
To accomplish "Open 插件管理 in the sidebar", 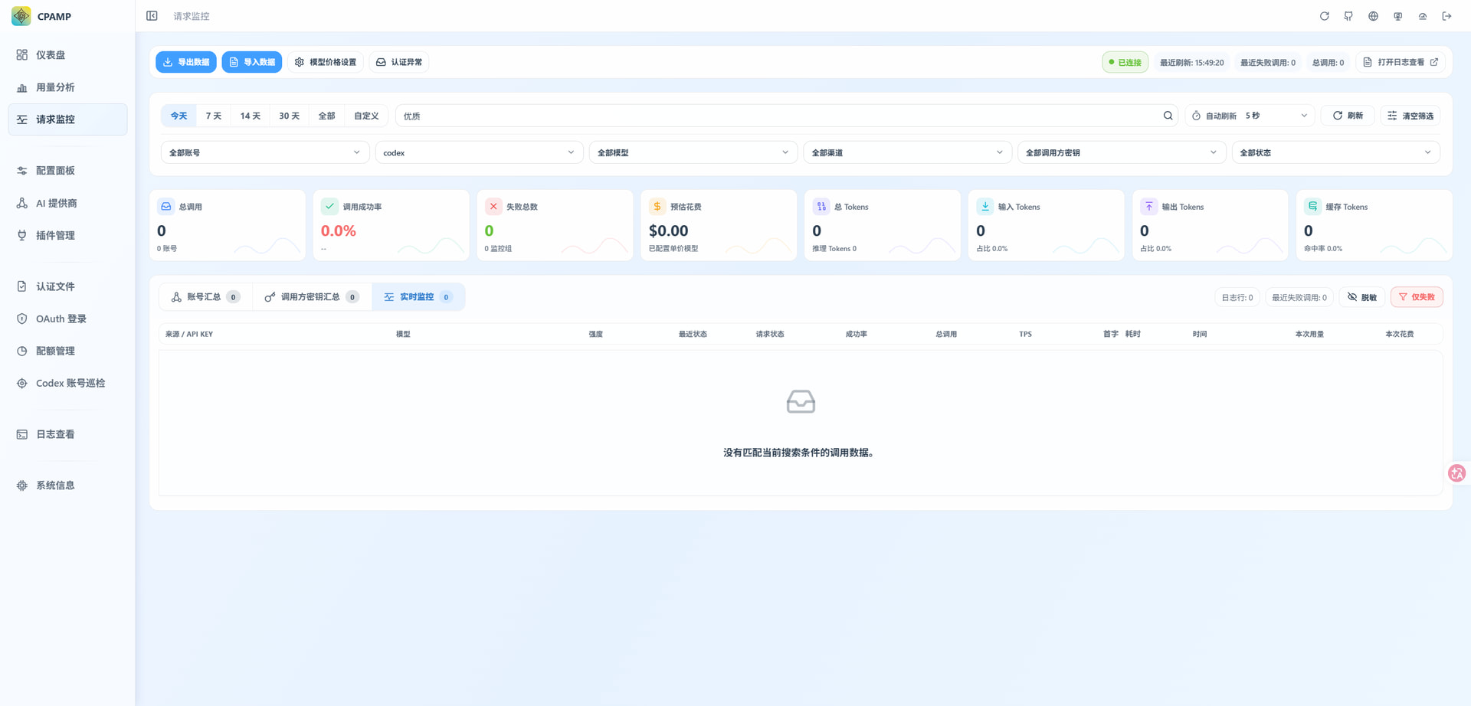I will [67, 235].
